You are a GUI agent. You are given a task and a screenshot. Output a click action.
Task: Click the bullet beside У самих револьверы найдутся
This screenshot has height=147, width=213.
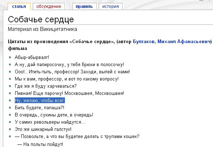pos(10,122)
